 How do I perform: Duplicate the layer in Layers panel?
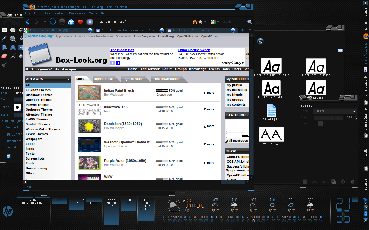pyautogui.click(x=334, y=181)
